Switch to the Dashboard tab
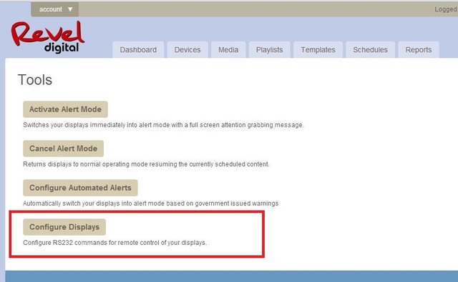This screenshot has height=282, width=458. coord(138,50)
